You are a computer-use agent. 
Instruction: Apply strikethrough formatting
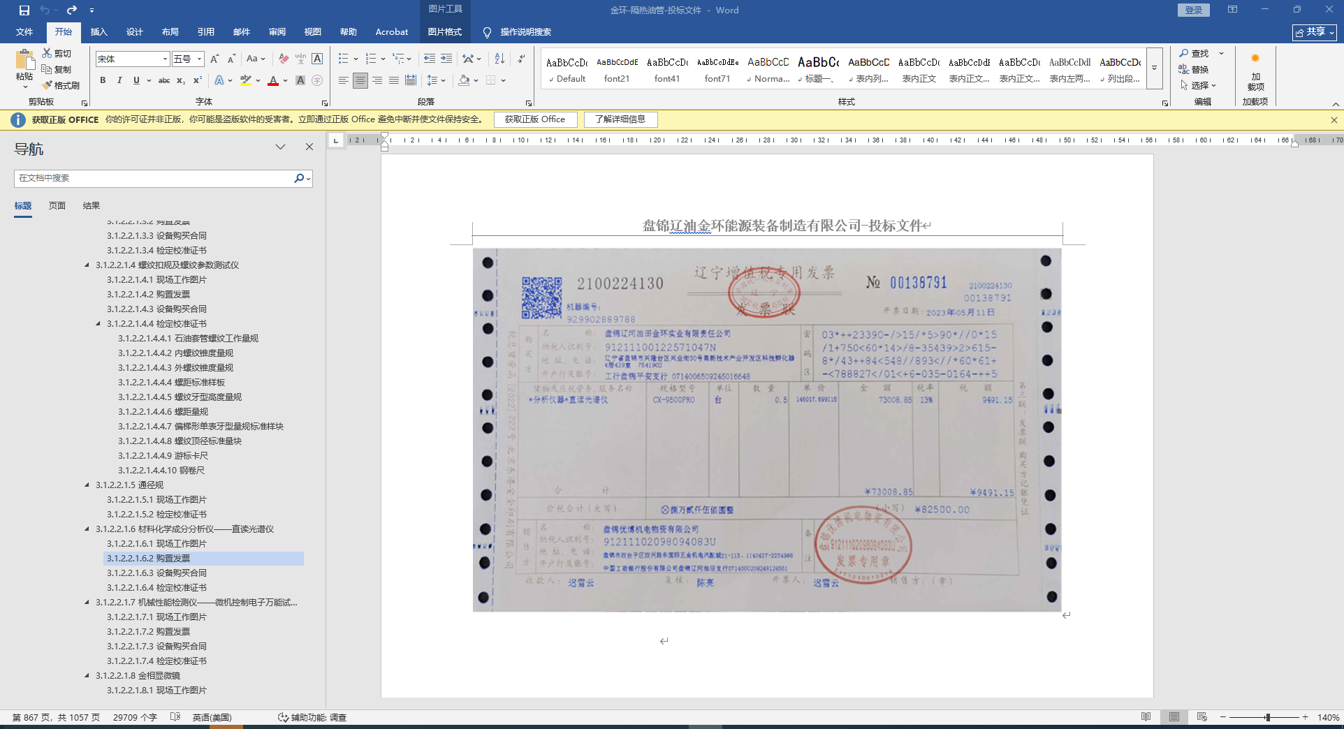coord(164,81)
